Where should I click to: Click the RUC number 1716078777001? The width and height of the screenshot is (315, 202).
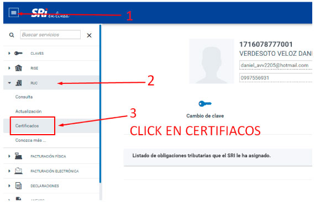point(266,44)
